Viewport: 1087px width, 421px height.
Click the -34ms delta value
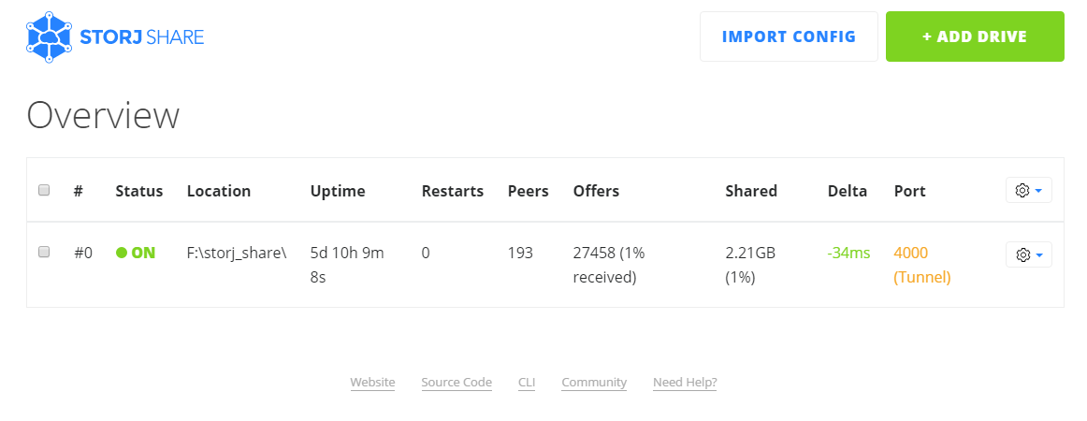848,253
